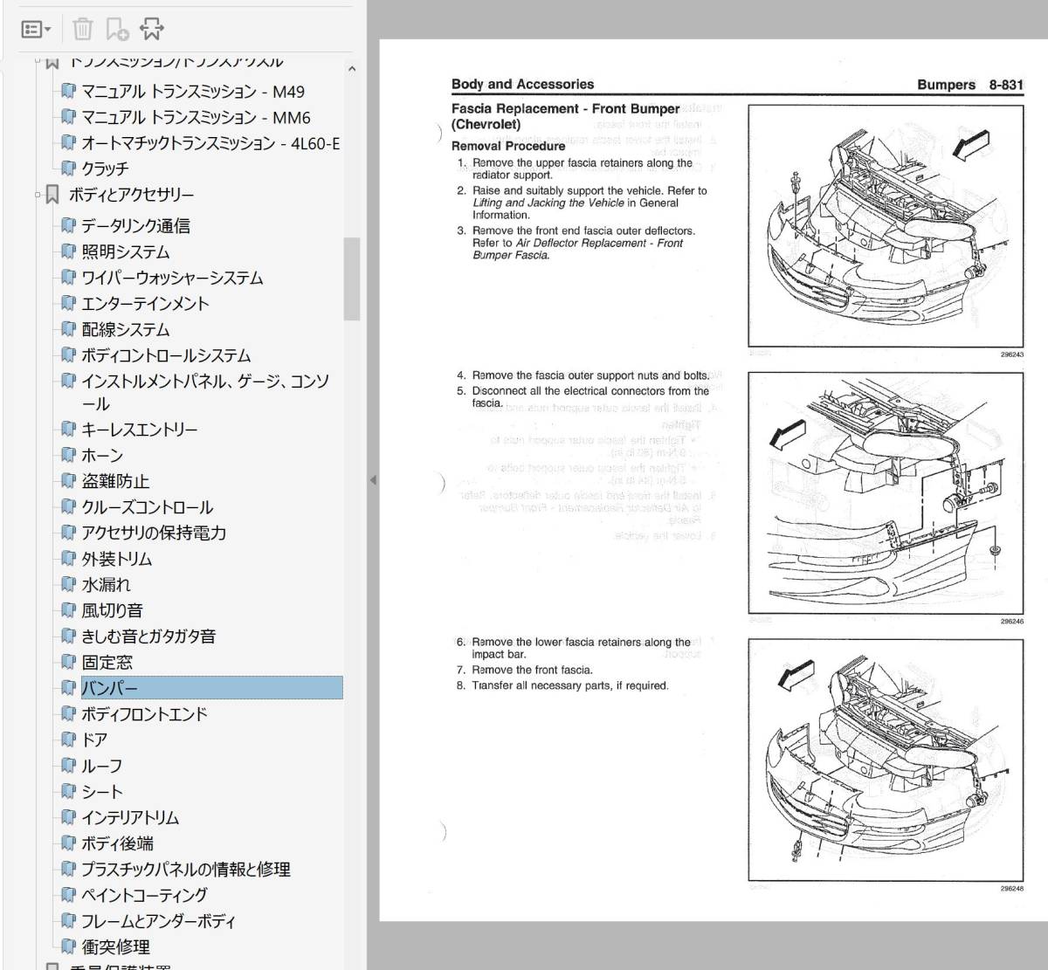
Task: Open the ワイパーウォッシャーシステム bookmark
Action: click(x=172, y=278)
